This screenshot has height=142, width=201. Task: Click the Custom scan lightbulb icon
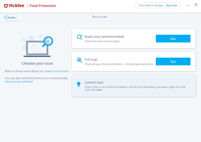point(79,84)
